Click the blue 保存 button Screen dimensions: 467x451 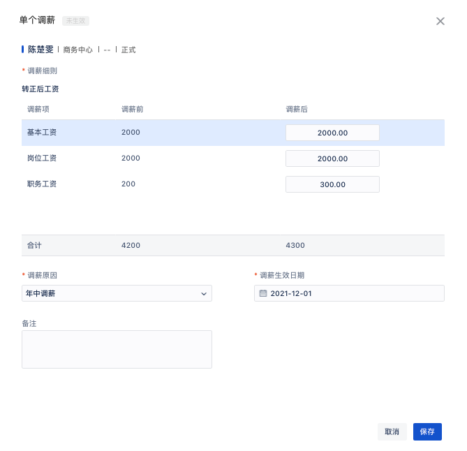(x=427, y=431)
